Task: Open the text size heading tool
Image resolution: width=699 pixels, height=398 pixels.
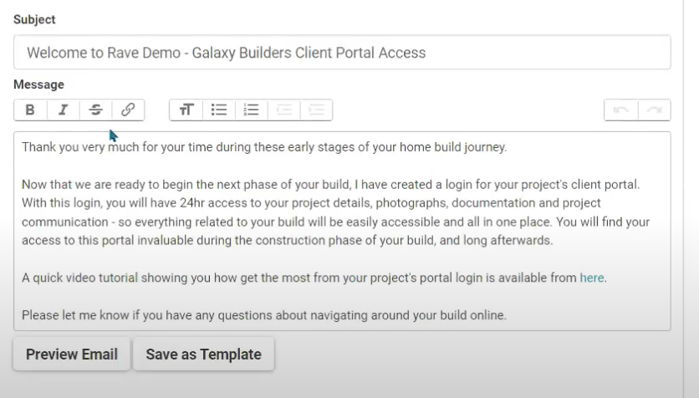Action: click(x=186, y=110)
